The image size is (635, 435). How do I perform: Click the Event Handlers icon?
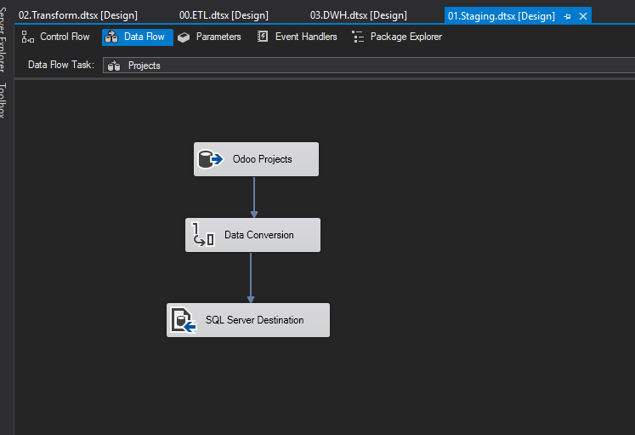pyautogui.click(x=263, y=37)
